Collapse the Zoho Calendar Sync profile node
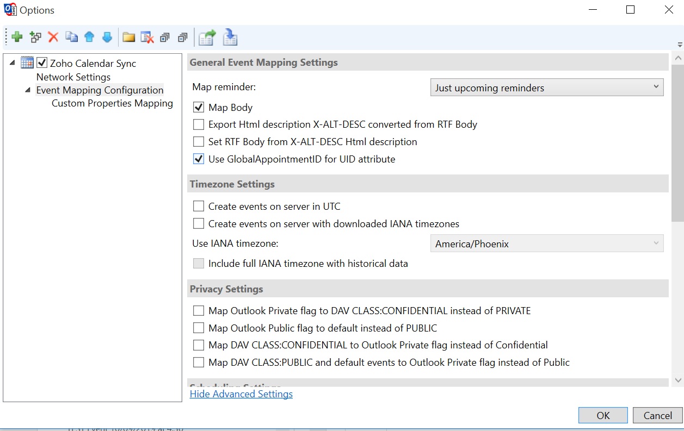 [13, 63]
